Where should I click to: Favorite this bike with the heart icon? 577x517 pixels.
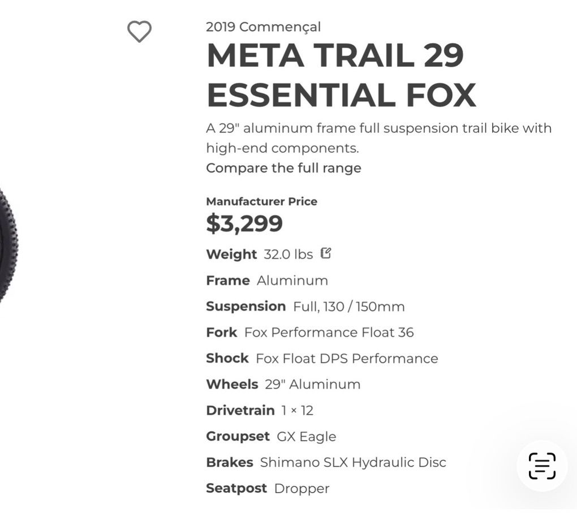click(139, 31)
